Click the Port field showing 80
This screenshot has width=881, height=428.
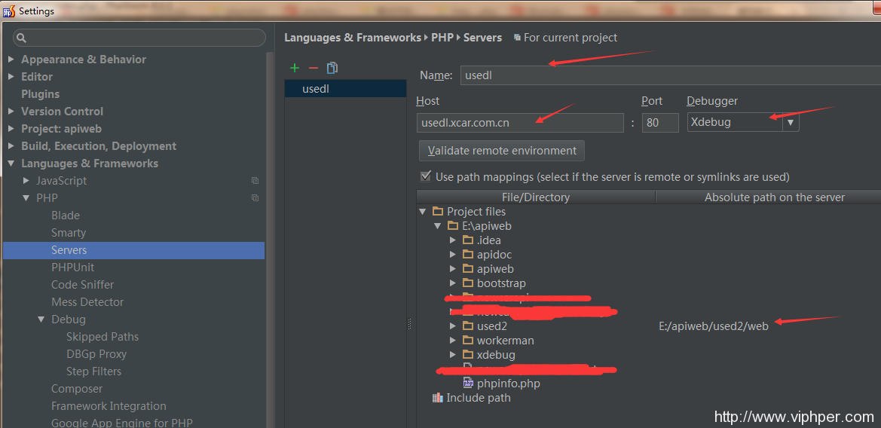[x=660, y=122]
